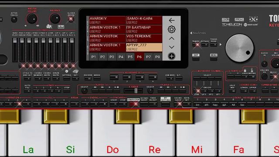Stop pads with the Pads STOP button
The width and height of the screenshot is (279, 157).
[67, 91]
